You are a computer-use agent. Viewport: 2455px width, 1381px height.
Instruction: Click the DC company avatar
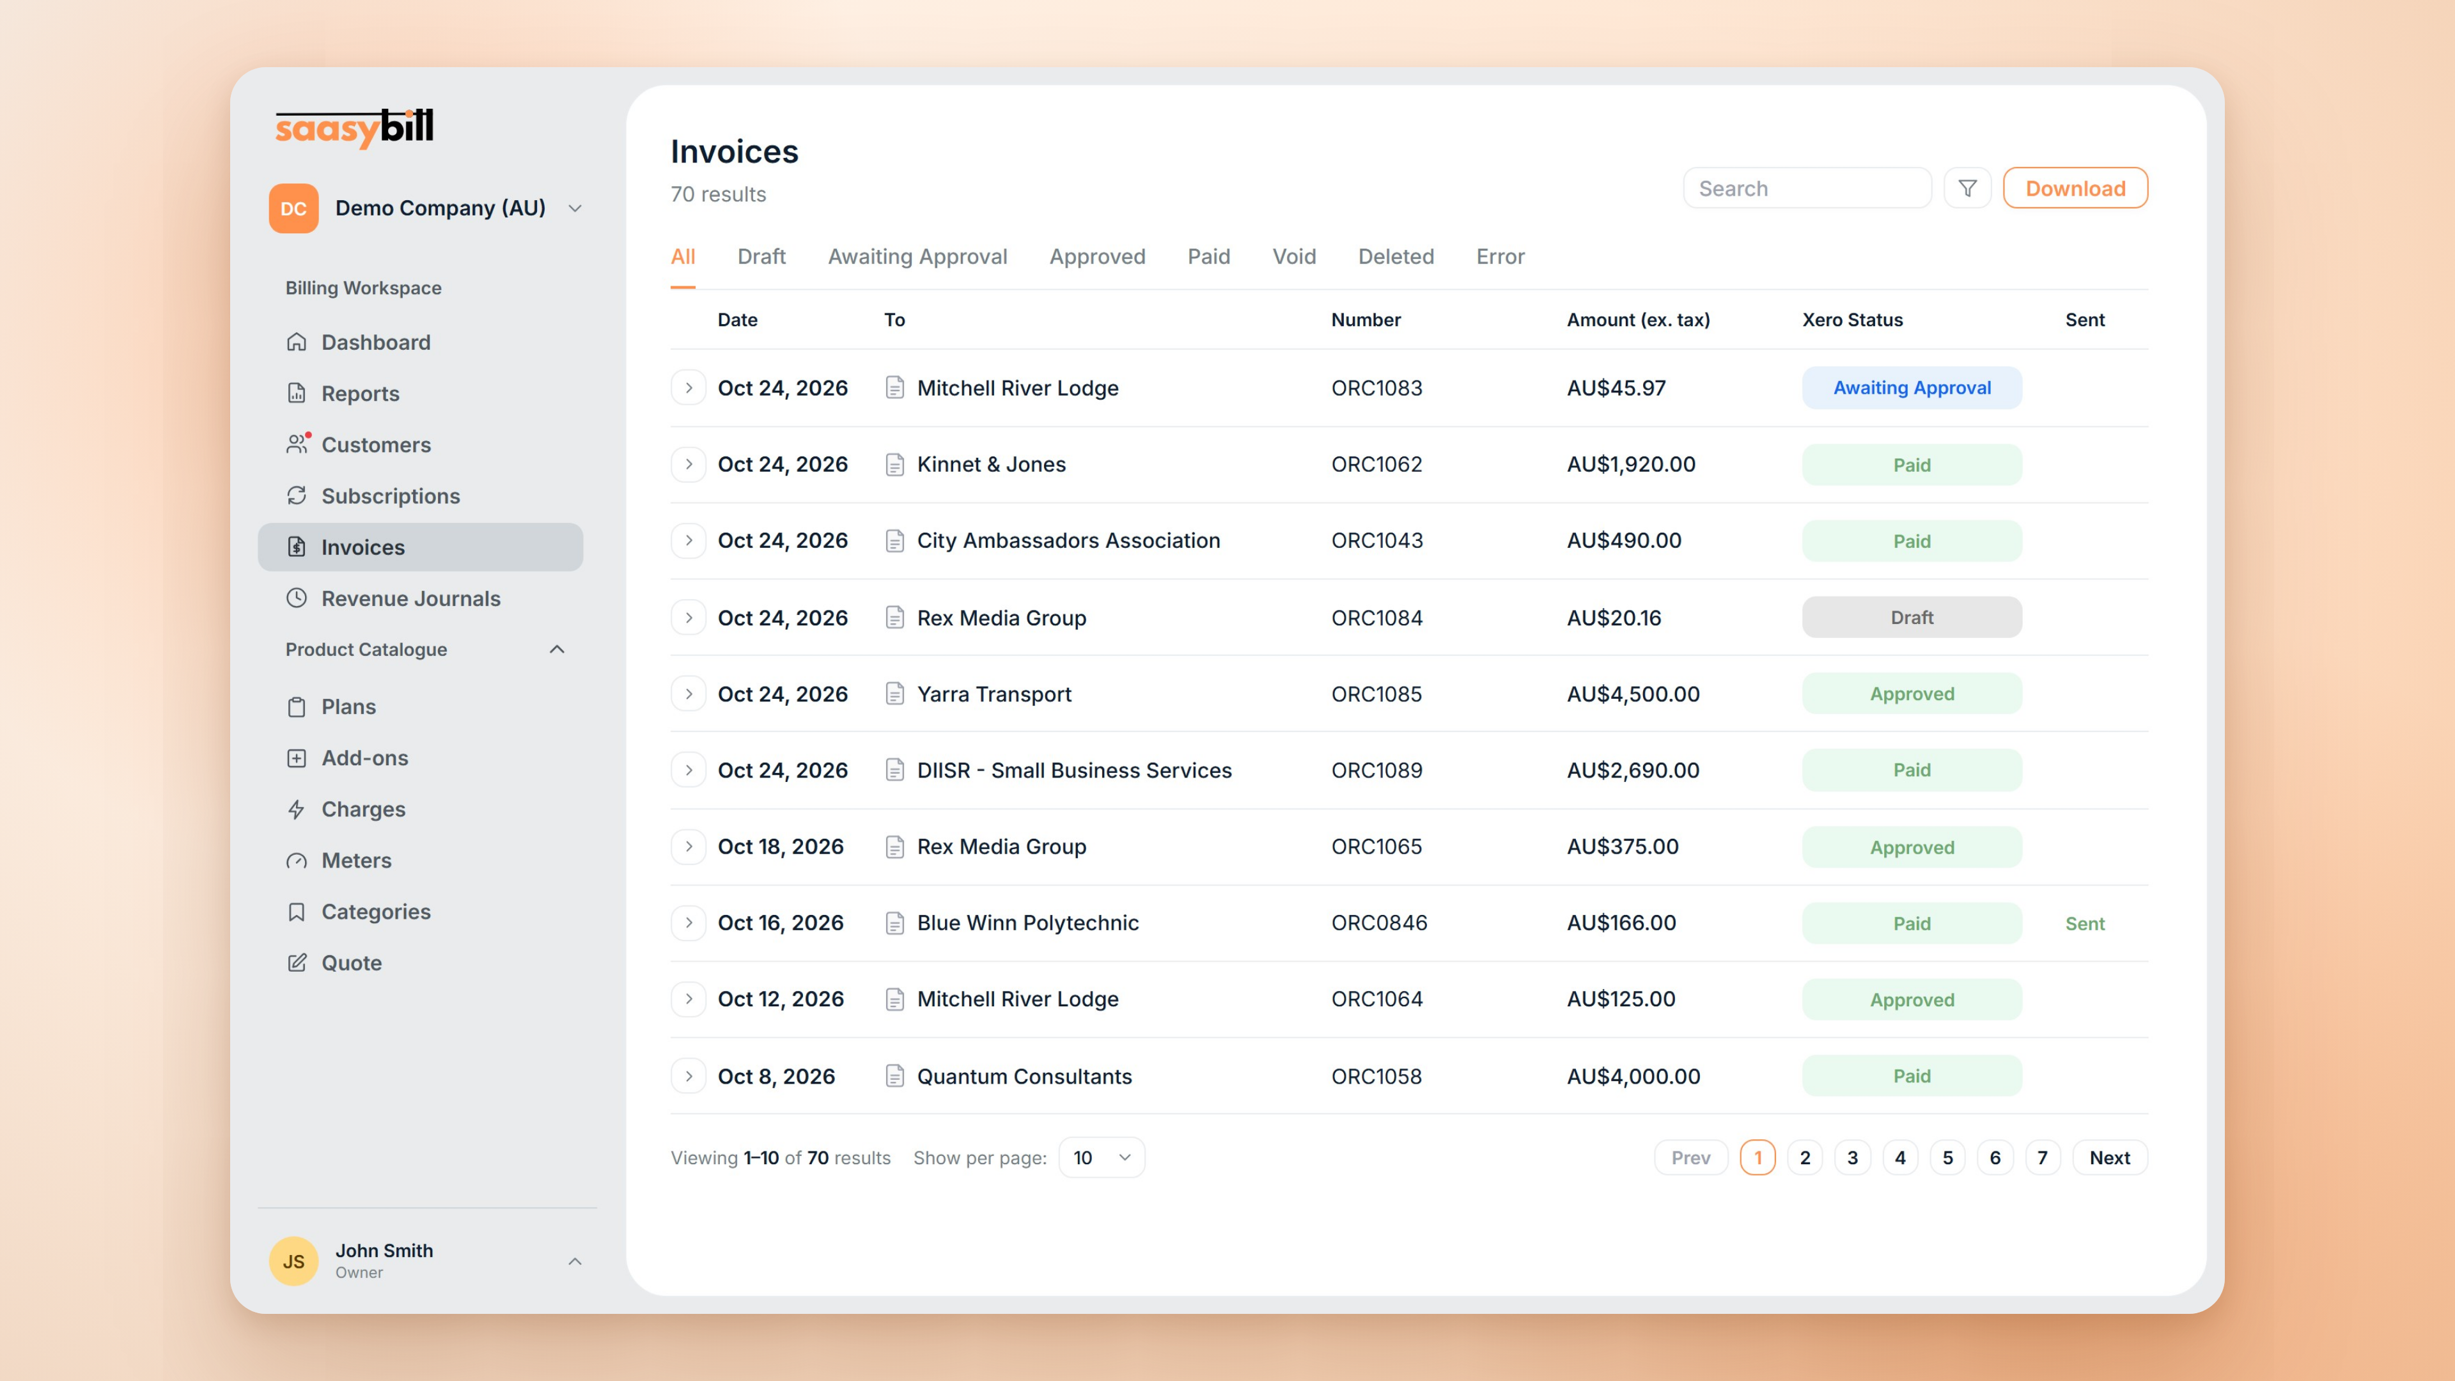click(x=293, y=208)
